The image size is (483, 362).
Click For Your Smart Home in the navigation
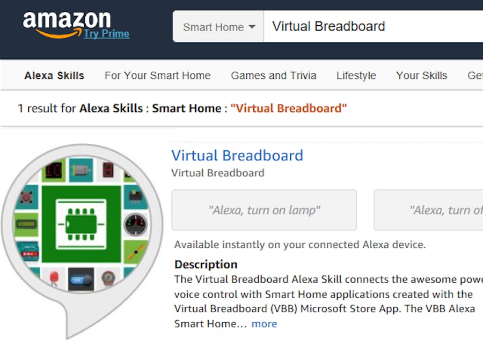coord(157,76)
